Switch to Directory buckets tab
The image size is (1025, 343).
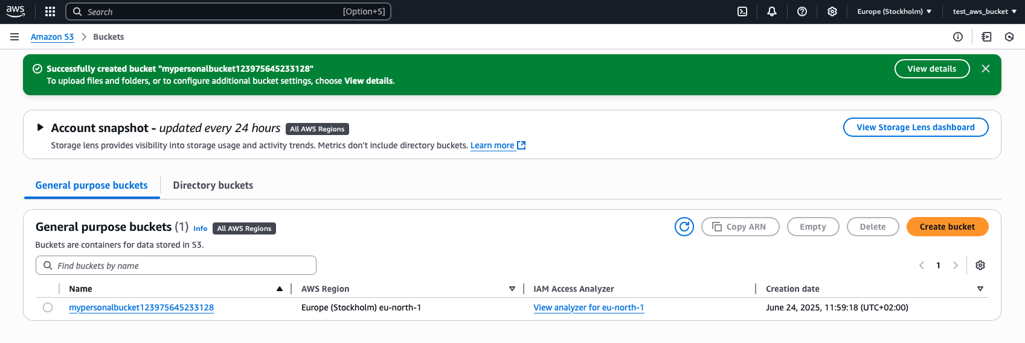(213, 185)
